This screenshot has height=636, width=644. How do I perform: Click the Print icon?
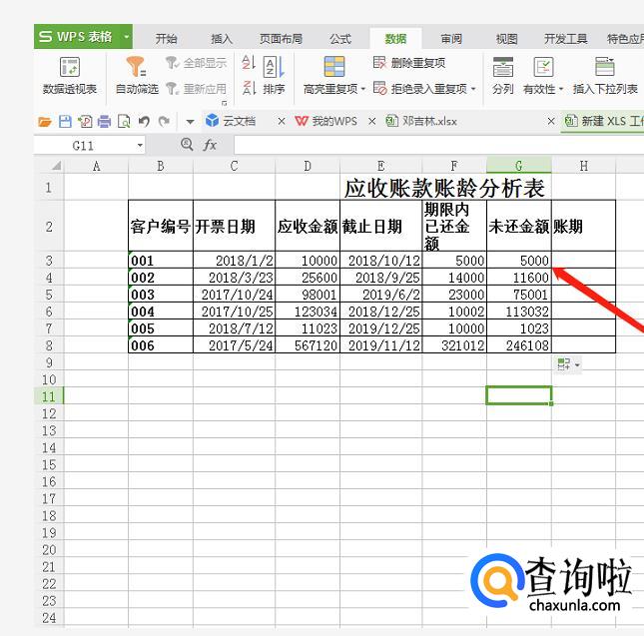point(104,122)
